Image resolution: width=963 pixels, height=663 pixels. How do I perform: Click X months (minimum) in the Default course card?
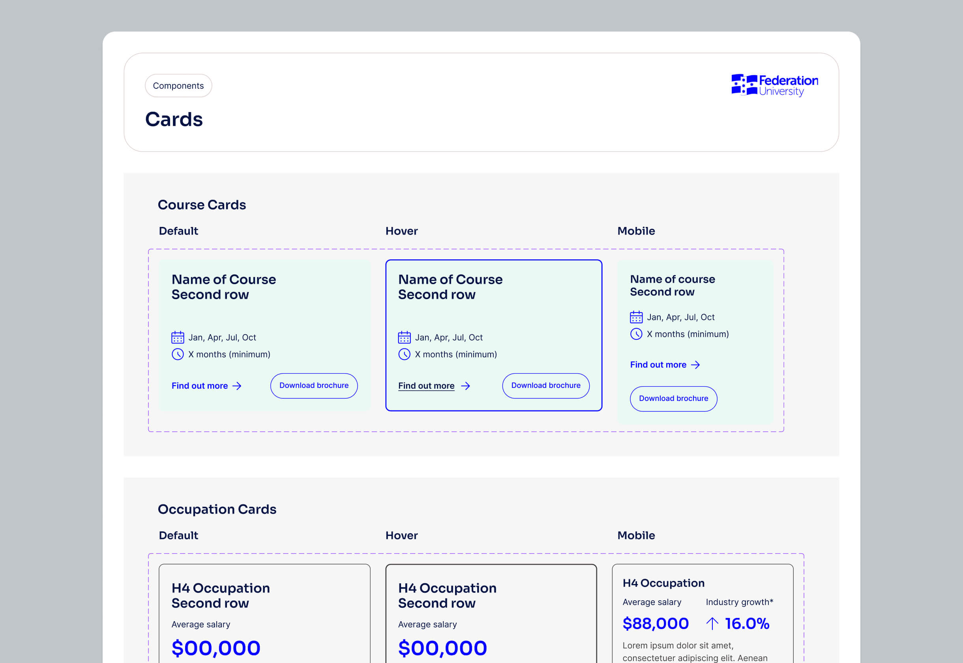pyautogui.click(x=229, y=354)
